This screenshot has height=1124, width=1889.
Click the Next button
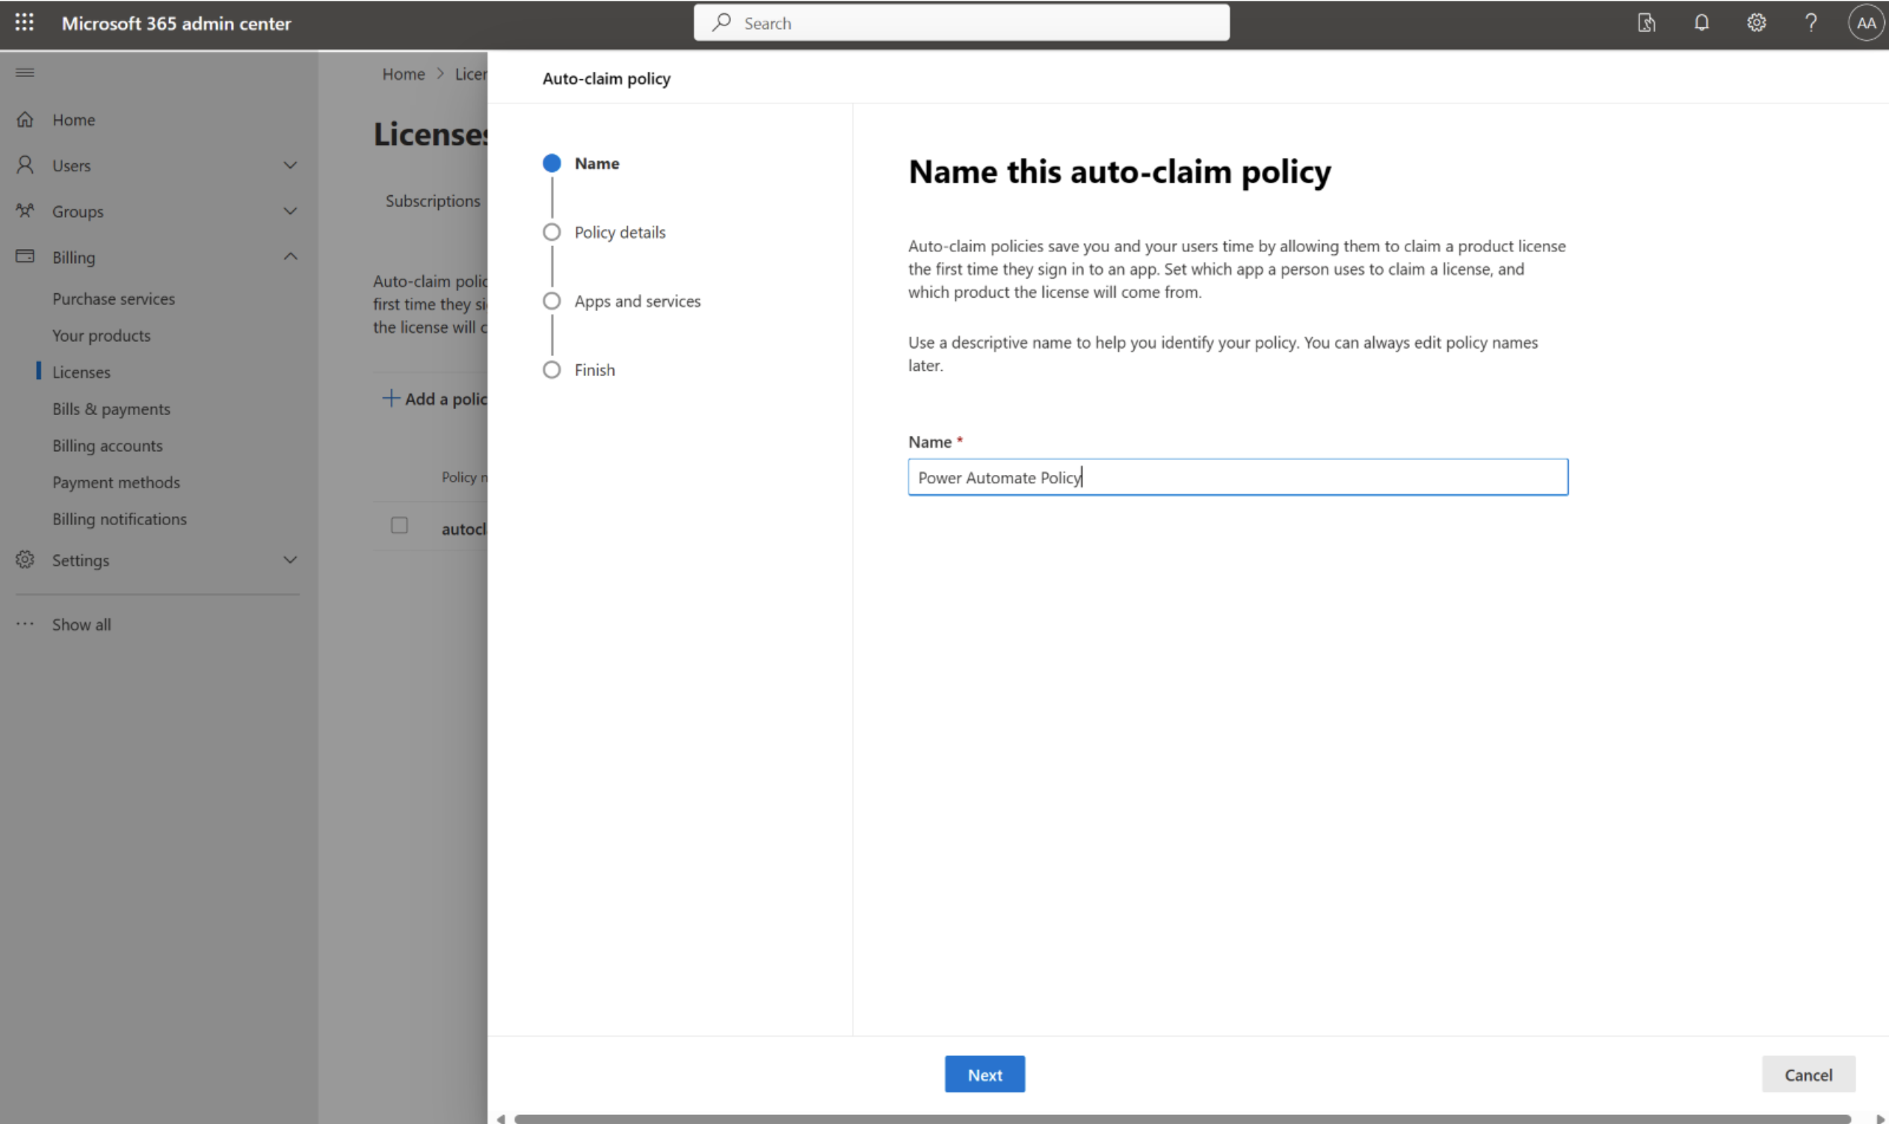click(x=984, y=1073)
